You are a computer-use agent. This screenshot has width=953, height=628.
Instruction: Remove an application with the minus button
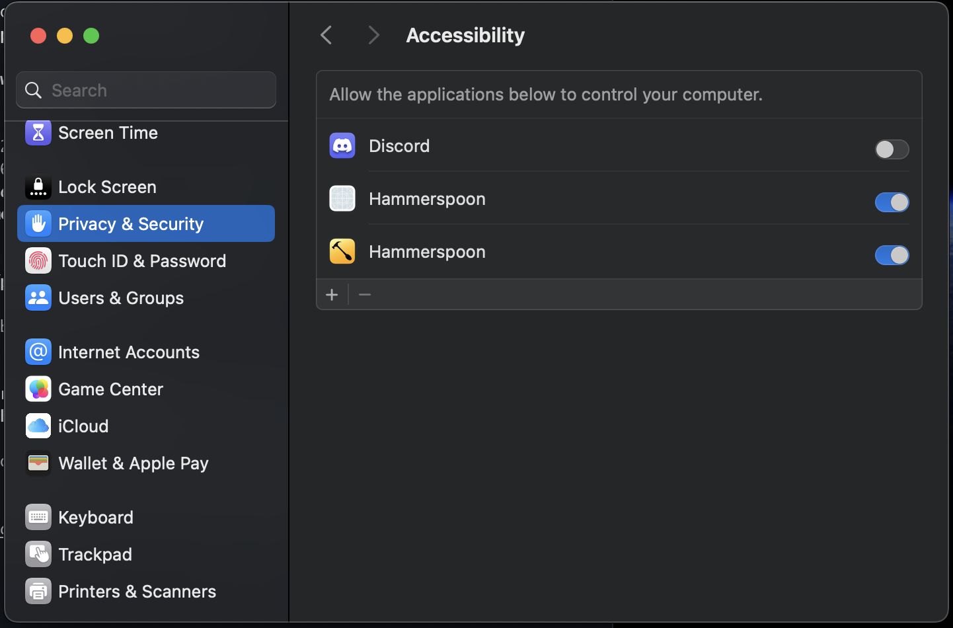pos(365,295)
